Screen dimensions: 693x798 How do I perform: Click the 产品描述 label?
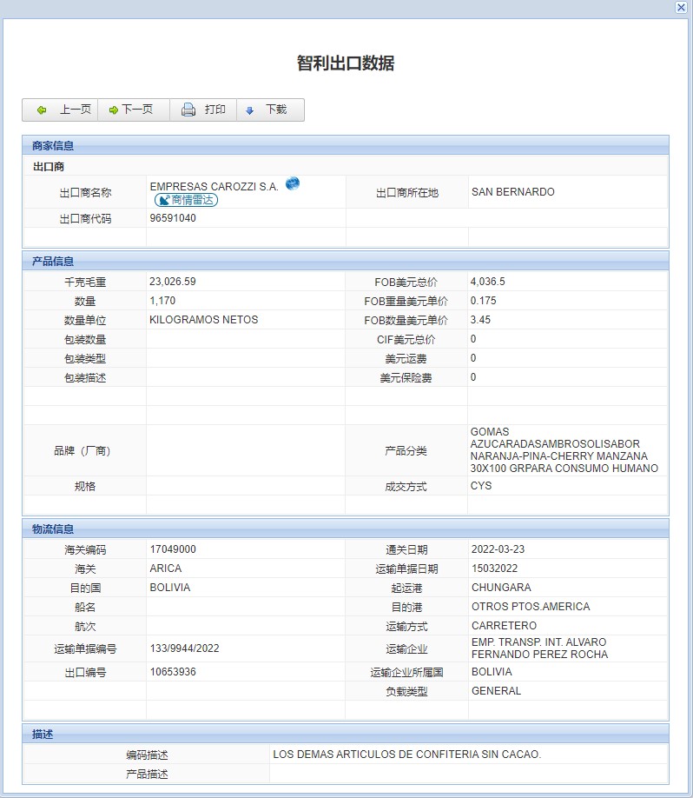[x=147, y=774]
